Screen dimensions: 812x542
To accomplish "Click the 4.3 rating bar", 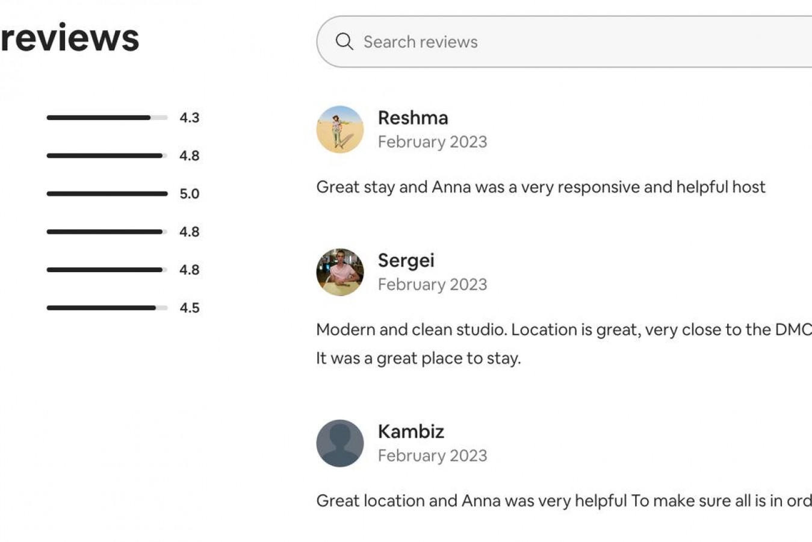I will coord(107,117).
